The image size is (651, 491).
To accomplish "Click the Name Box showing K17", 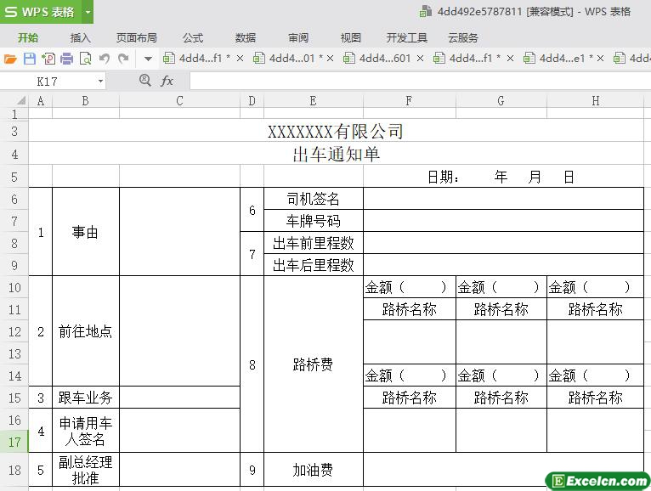I will click(x=47, y=81).
